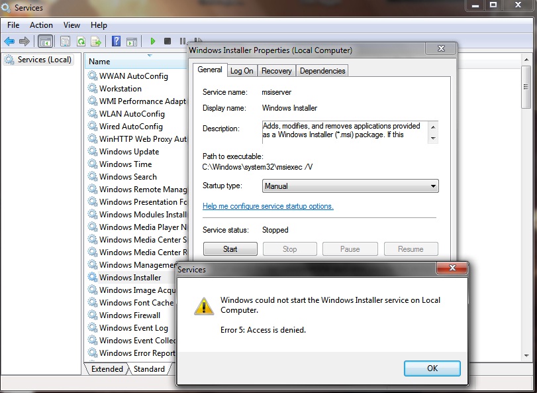Image resolution: width=537 pixels, height=393 pixels.
Task: Switch to the Recovery tab
Action: tap(276, 71)
